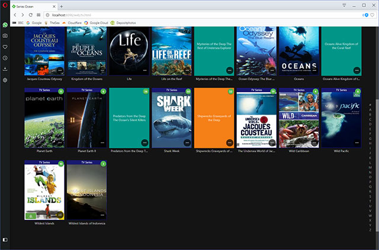Open downloads icon in sidebar
379x250 pixels.
point(5,69)
